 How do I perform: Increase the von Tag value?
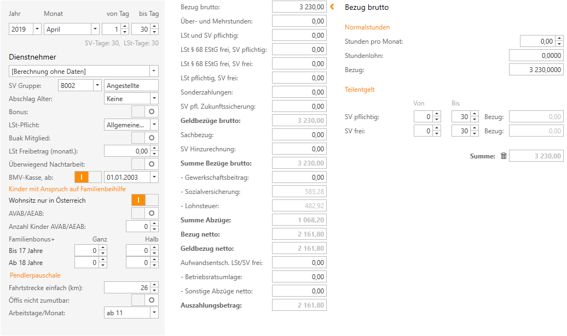click(125, 26)
